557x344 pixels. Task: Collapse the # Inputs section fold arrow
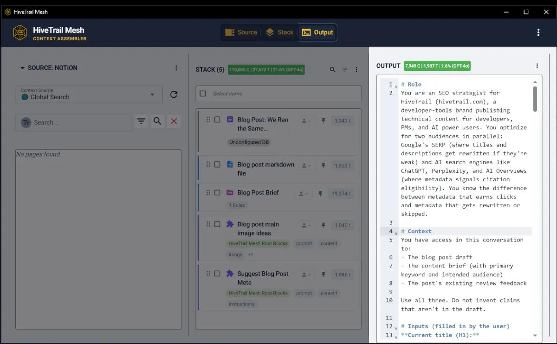[x=396, y=327]
